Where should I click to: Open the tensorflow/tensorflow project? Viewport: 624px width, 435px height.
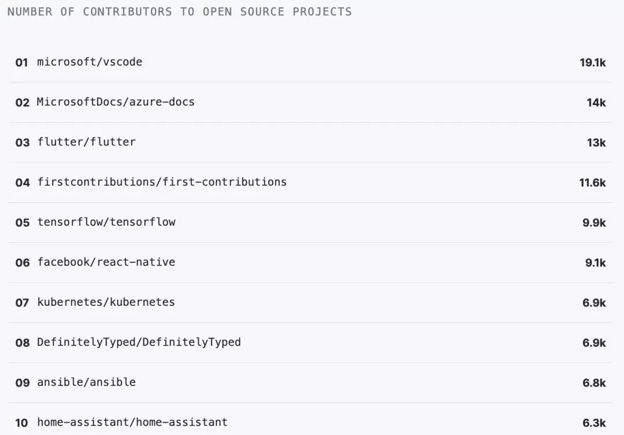click(x=106, y=222)
